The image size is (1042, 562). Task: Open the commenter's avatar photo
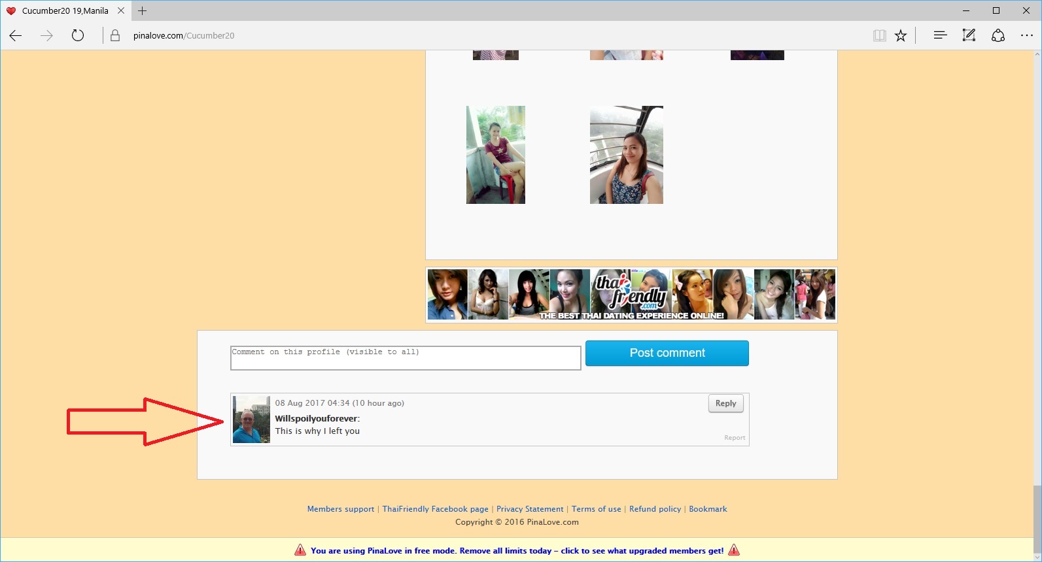click(251, 420)
